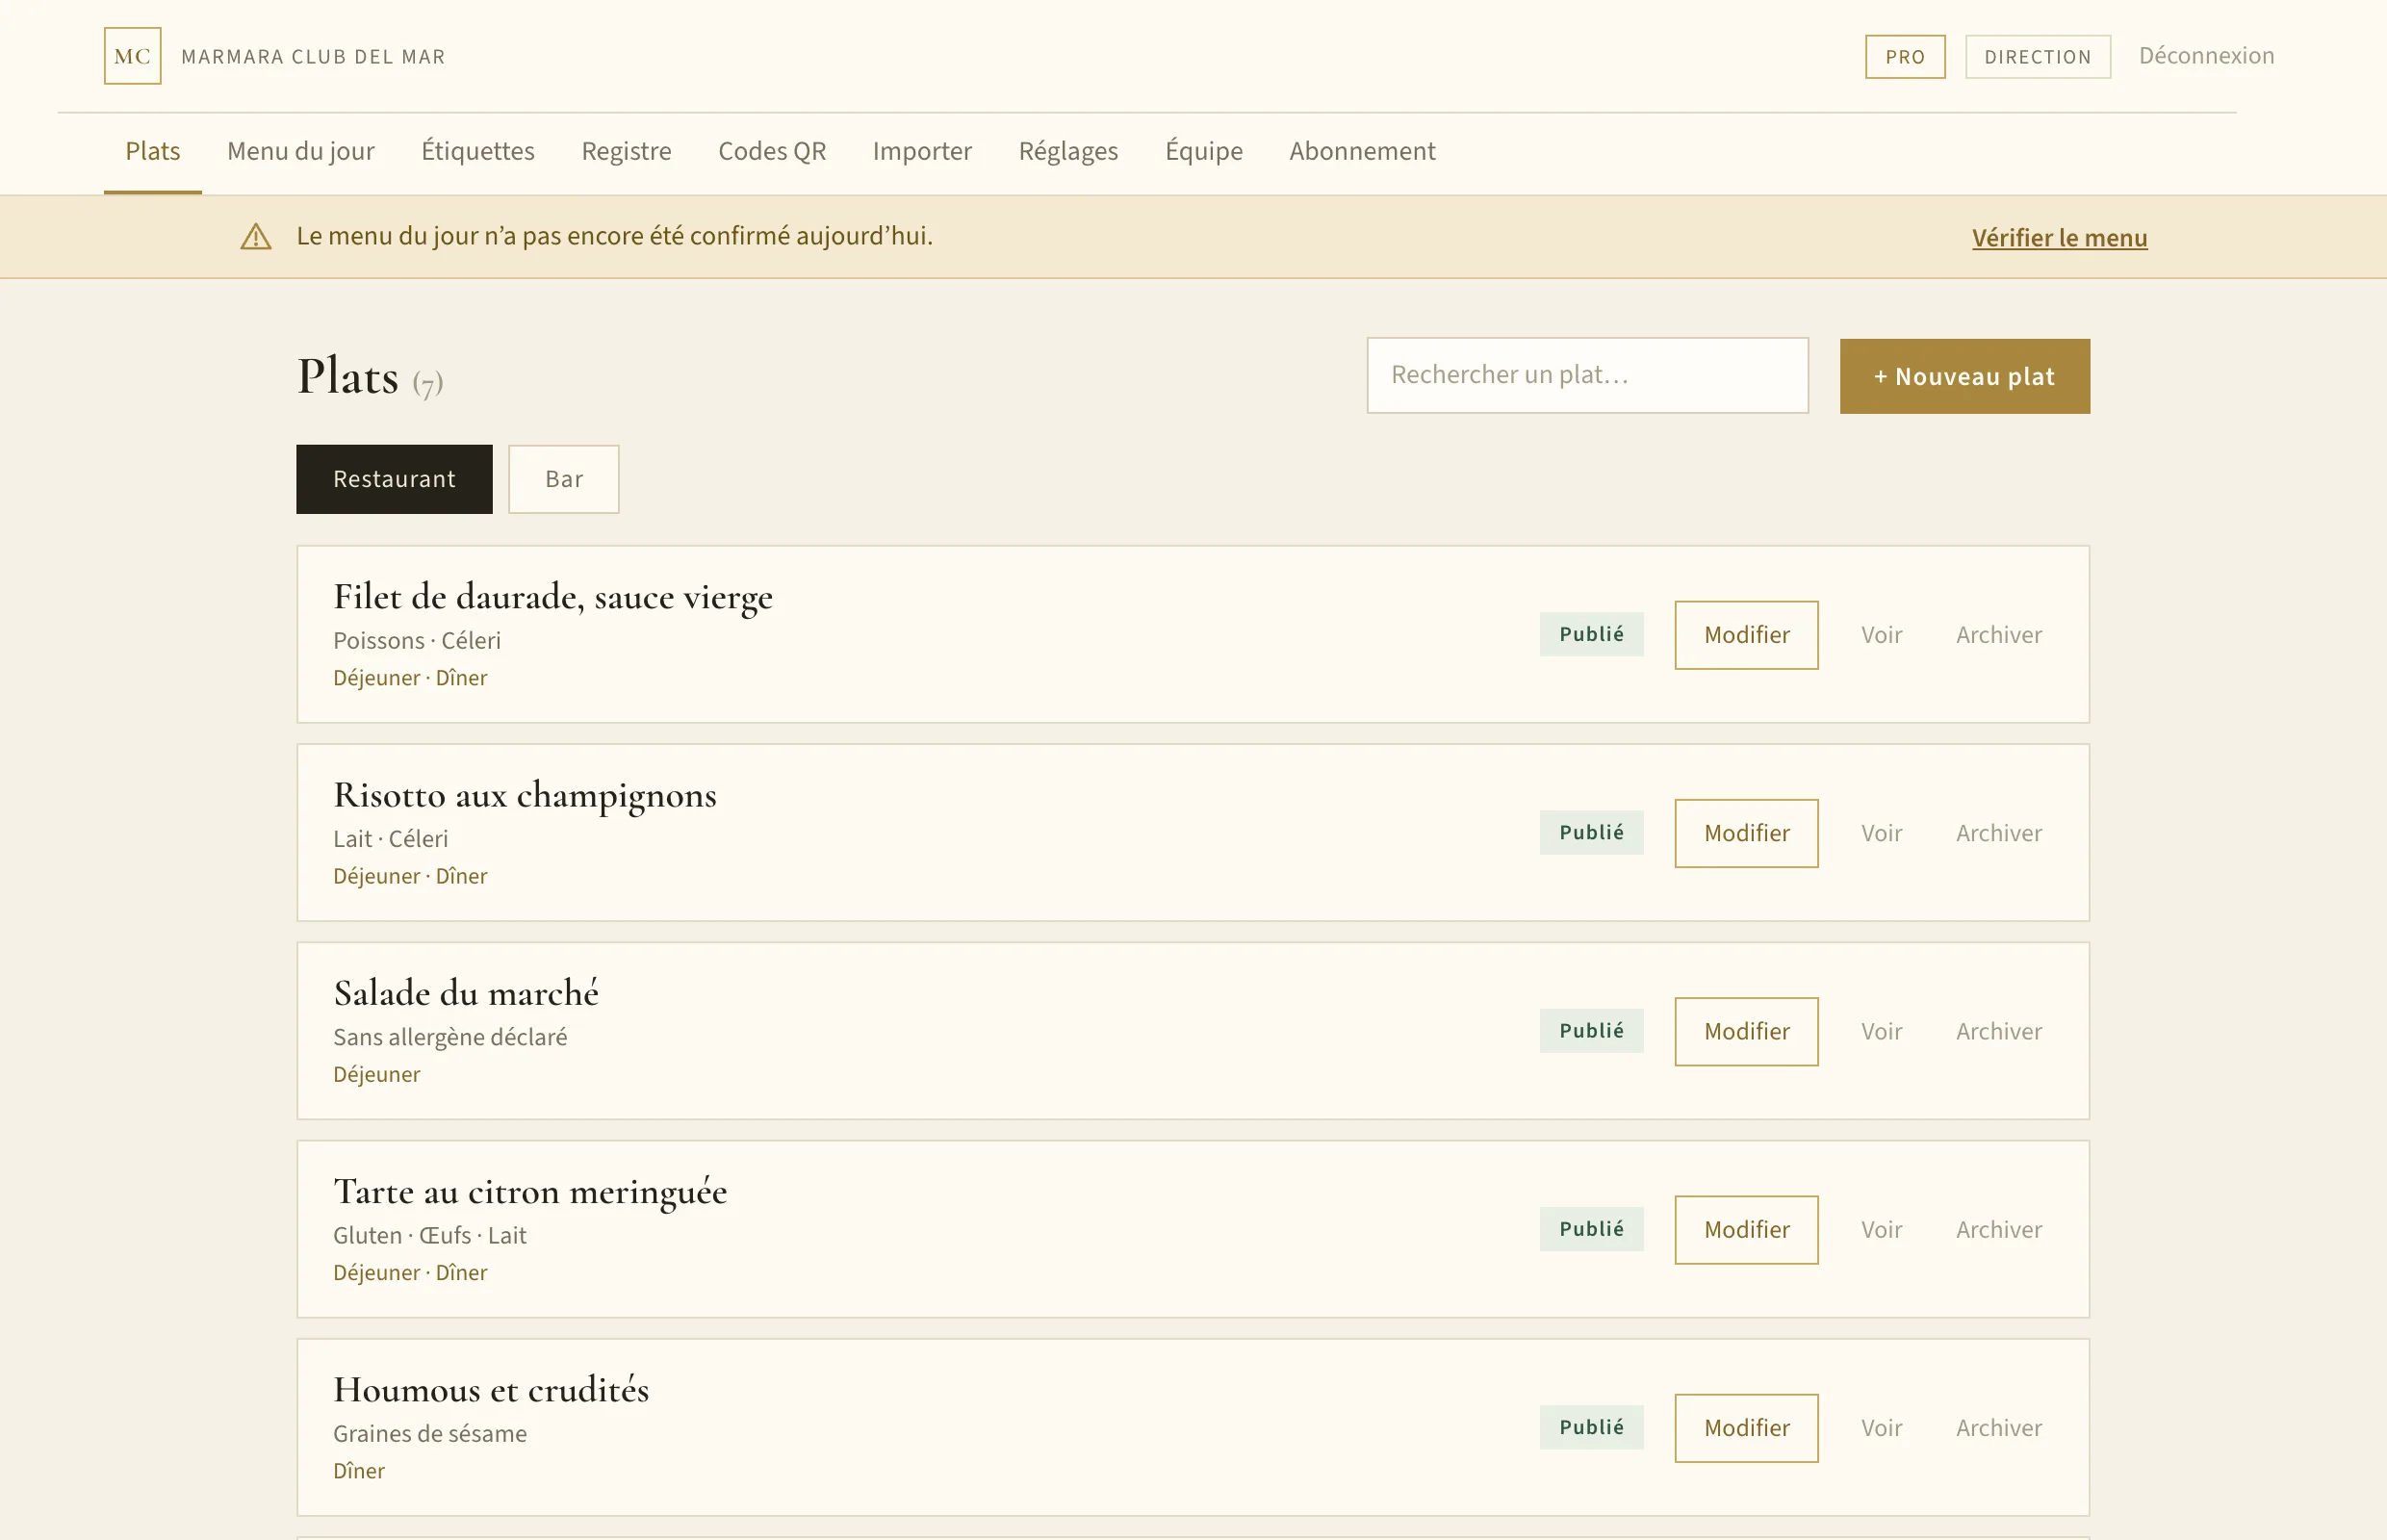
Task: Click the unconfirmed menu du jour warning message
Action: pyautogui.click(x=615, y=236)
